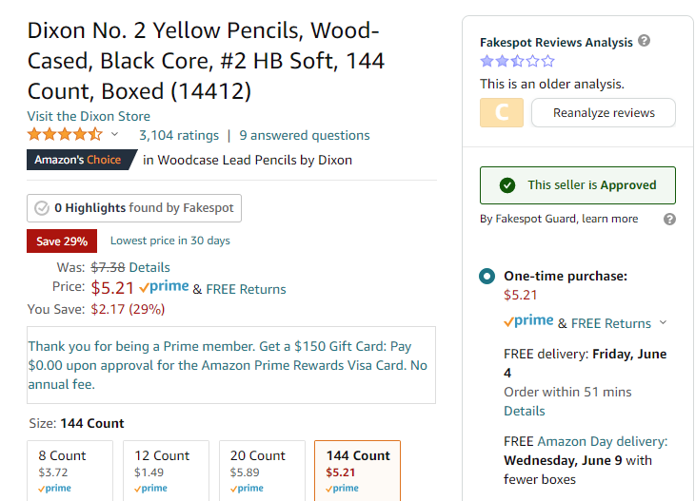The width and height of the screenshot is (695, 501).
Task: Select the One-time purchase radio button
Action: pyautogui.click(x=486, y=277)
